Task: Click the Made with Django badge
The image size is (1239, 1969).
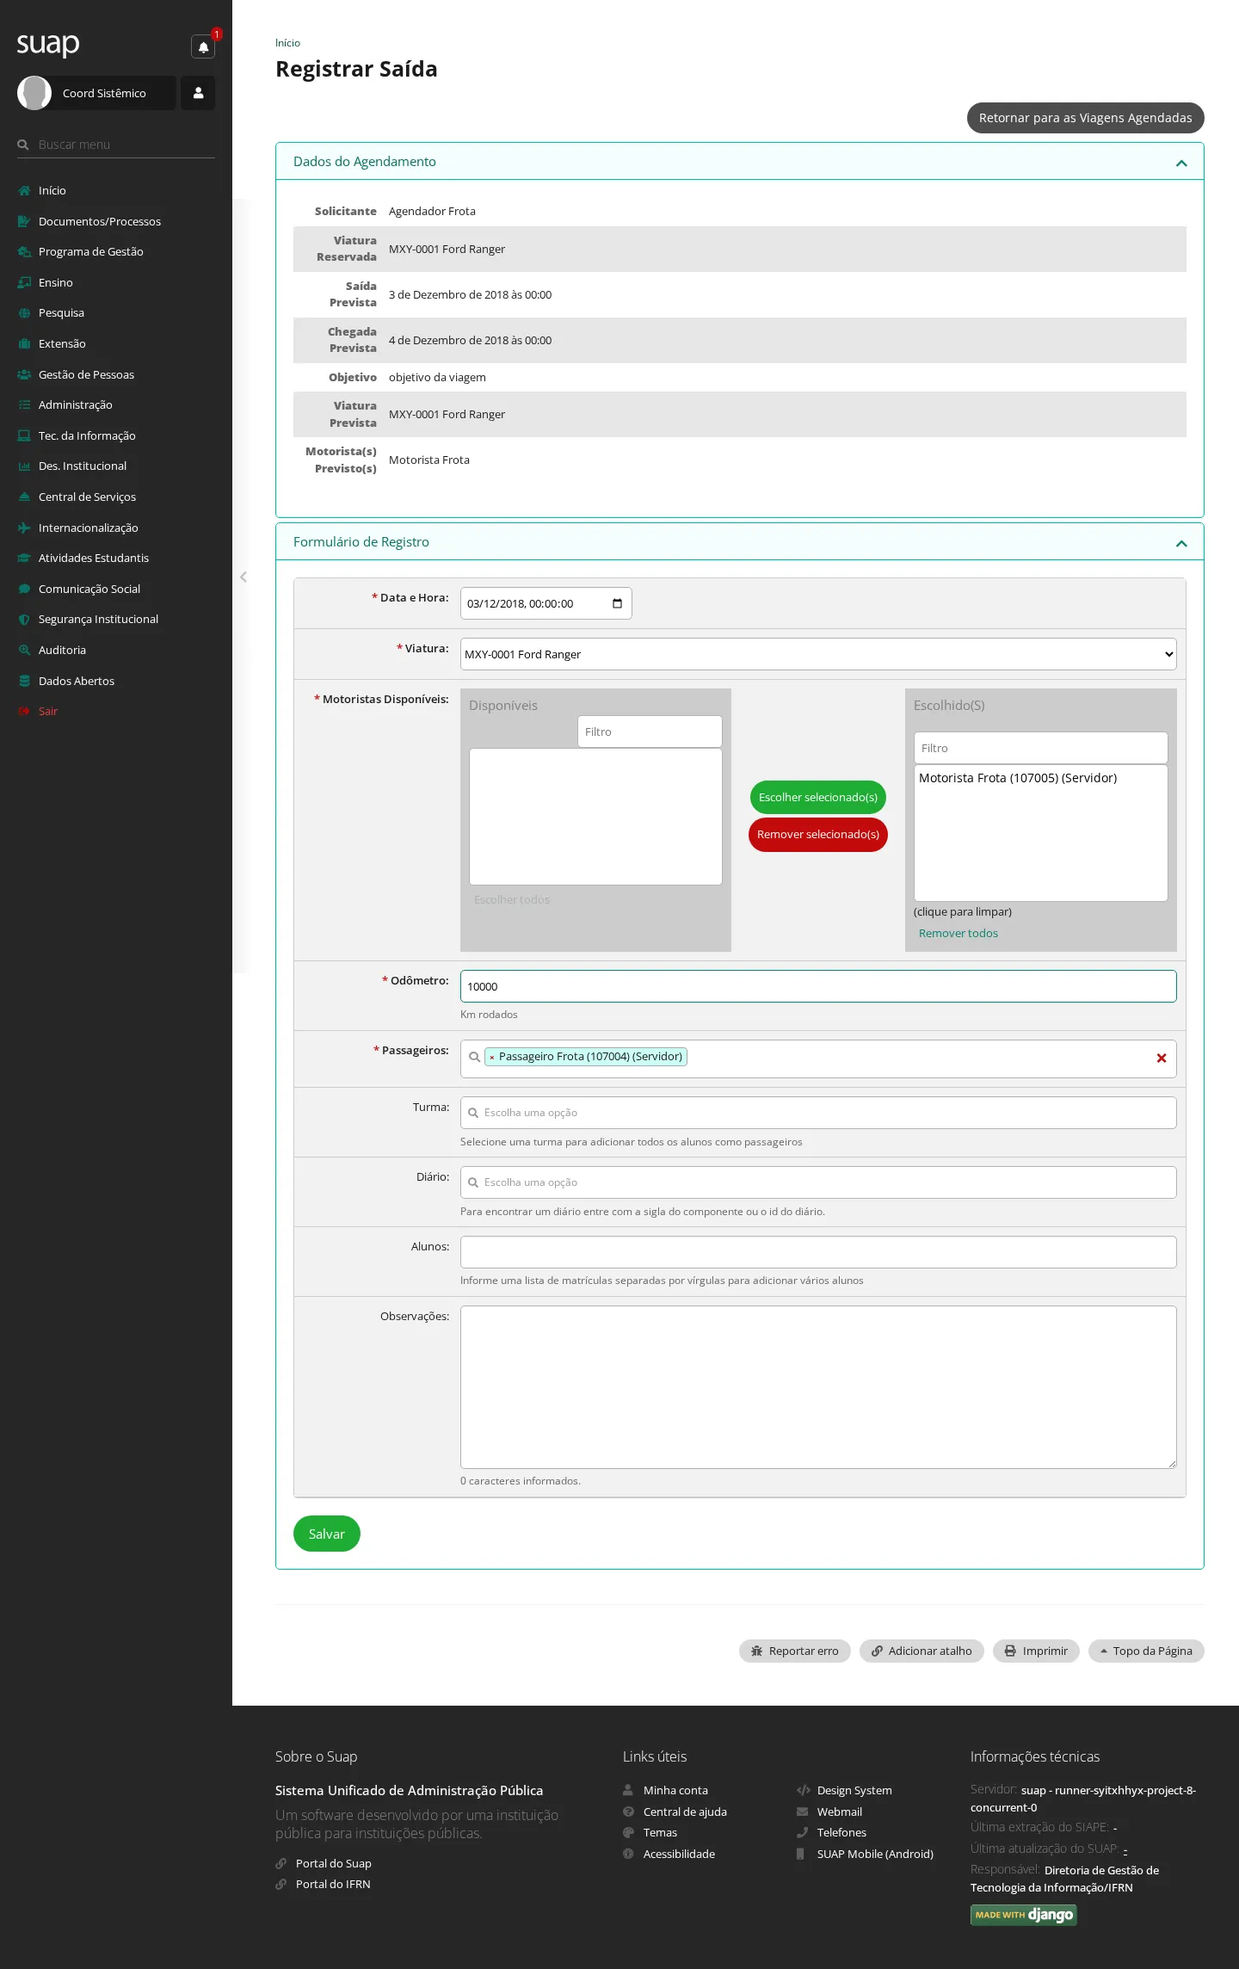Action: (x=1024, y=1914)
